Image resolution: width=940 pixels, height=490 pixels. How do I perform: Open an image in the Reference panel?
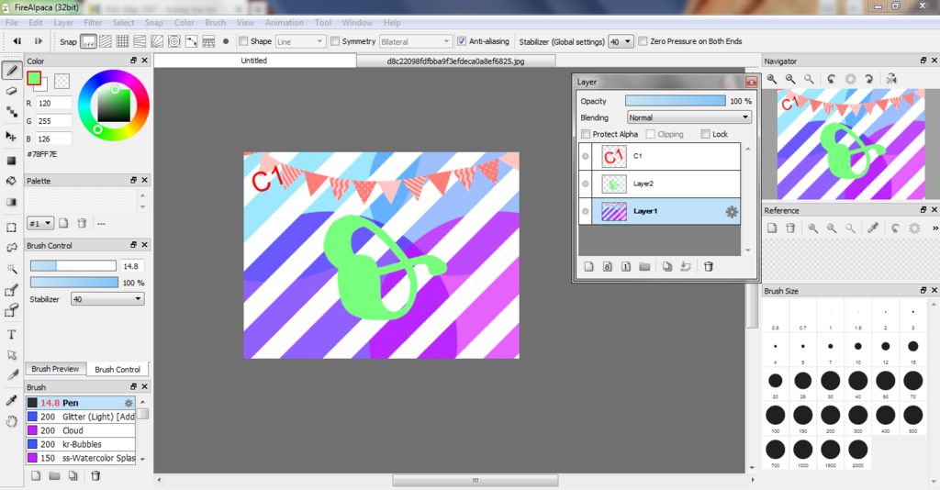772,228
